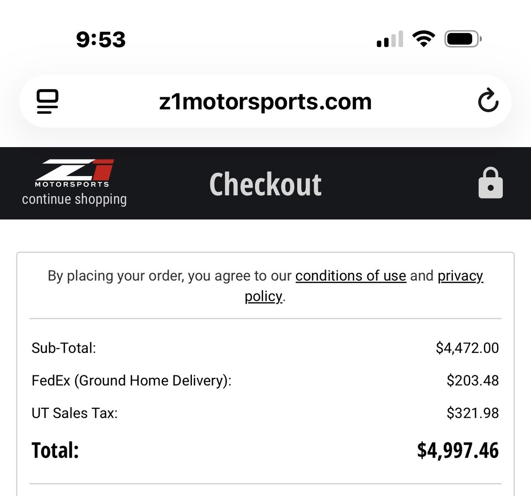
Task: Tap the Safari reader/page menu icon
Action: pyautogui.click(x=48, y=101)
